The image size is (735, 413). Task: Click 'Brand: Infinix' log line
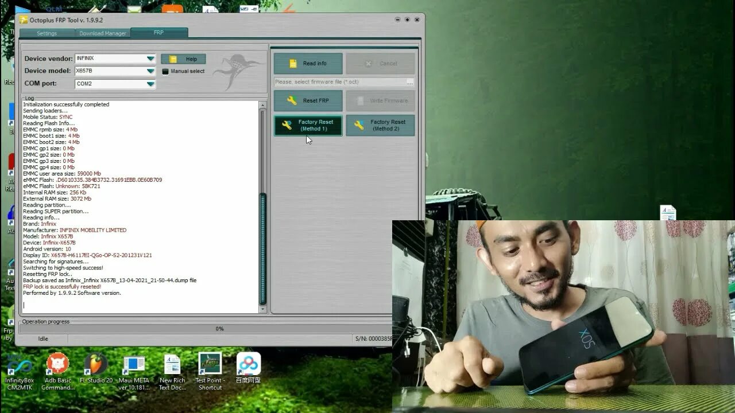(x=40, y=224)
